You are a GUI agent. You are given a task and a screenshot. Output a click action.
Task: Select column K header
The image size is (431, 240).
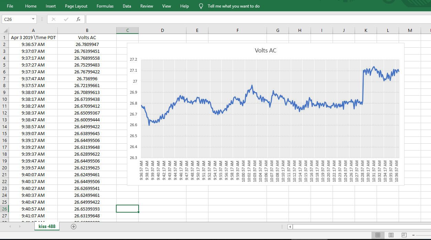point(366,31)
